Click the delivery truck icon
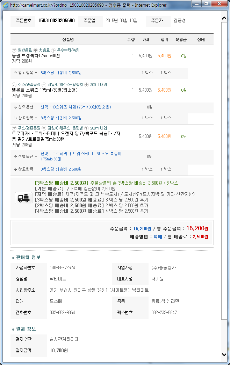Image resolution: width=230 pixels, height=365 pixels. (24, 198)
